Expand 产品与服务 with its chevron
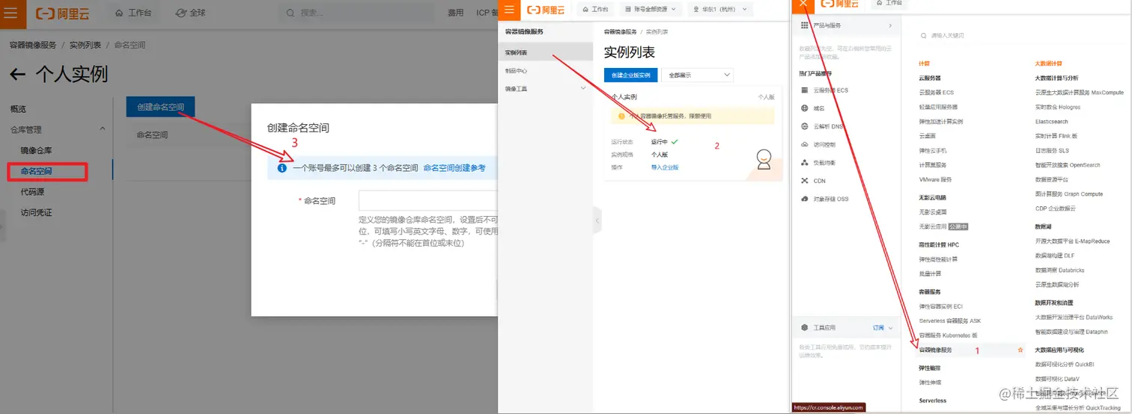 click(x=889, y=25)
